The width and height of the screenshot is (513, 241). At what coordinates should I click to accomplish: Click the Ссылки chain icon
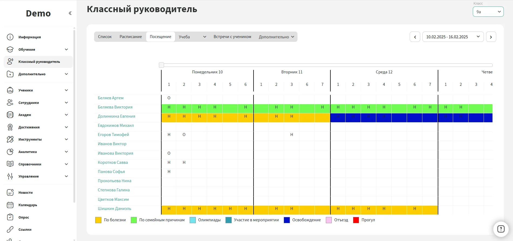coord(10,229)
